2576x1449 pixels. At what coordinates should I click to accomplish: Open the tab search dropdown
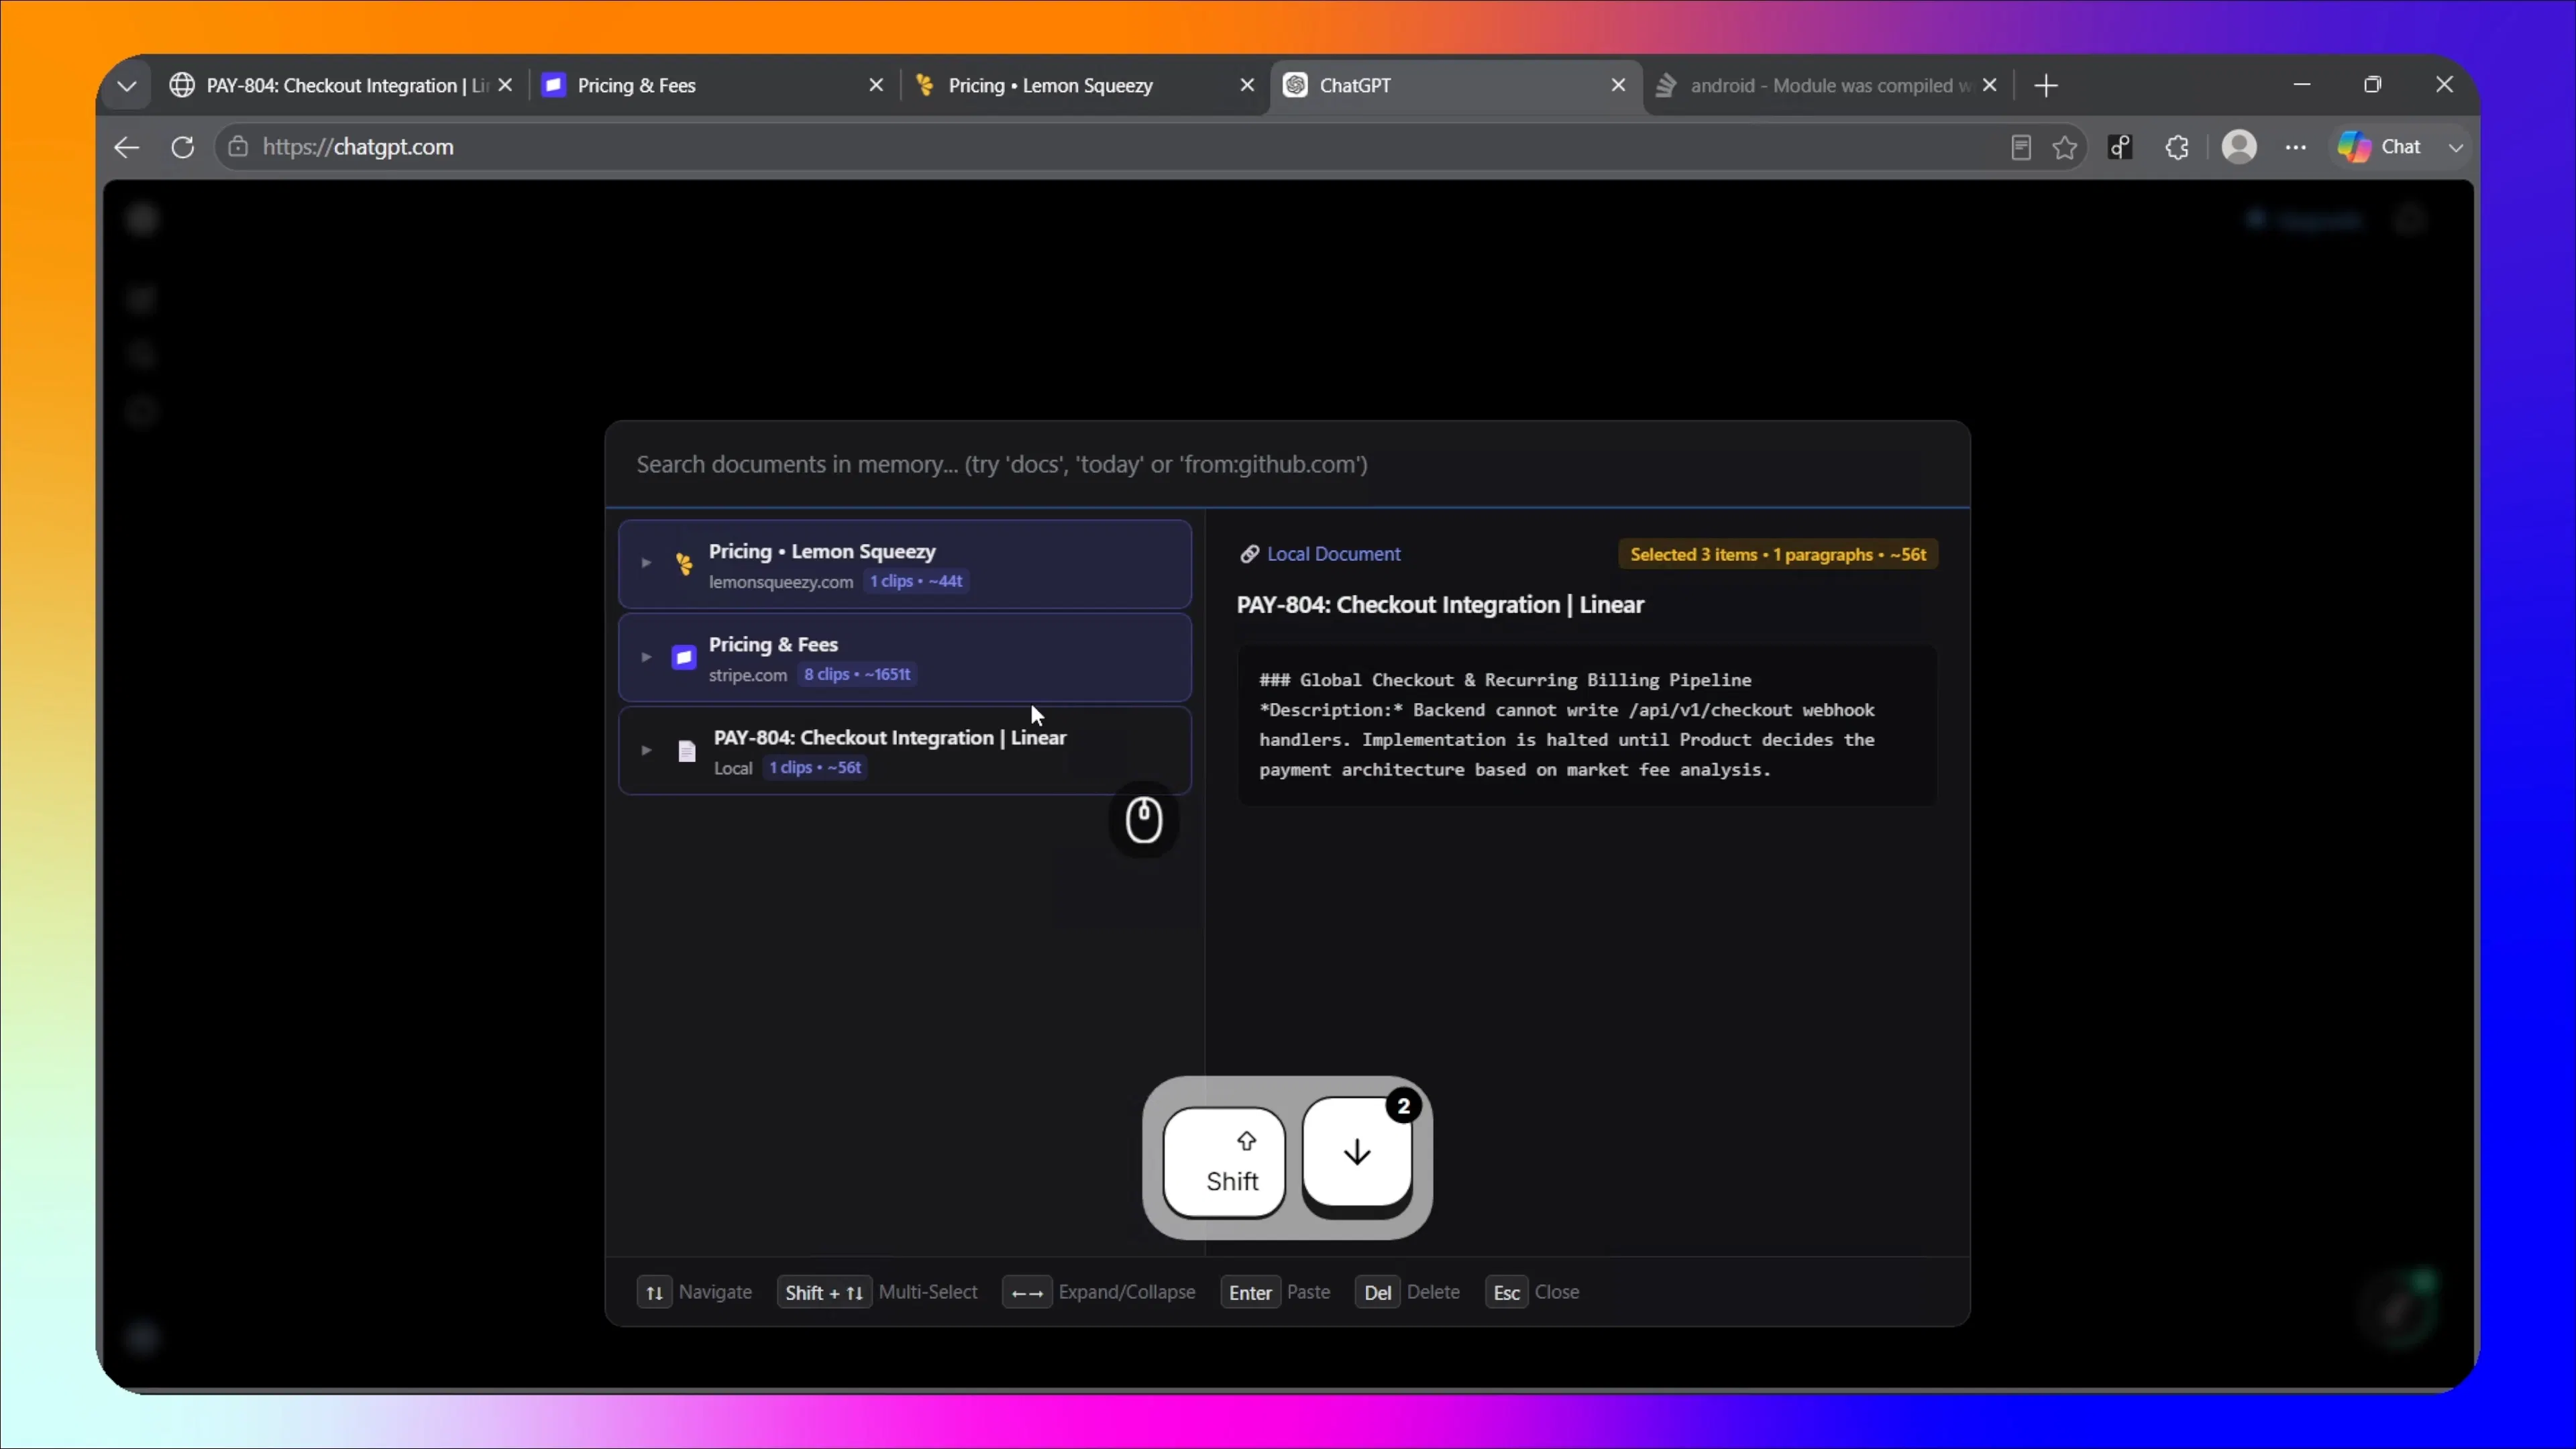click(x=127, y=86)
